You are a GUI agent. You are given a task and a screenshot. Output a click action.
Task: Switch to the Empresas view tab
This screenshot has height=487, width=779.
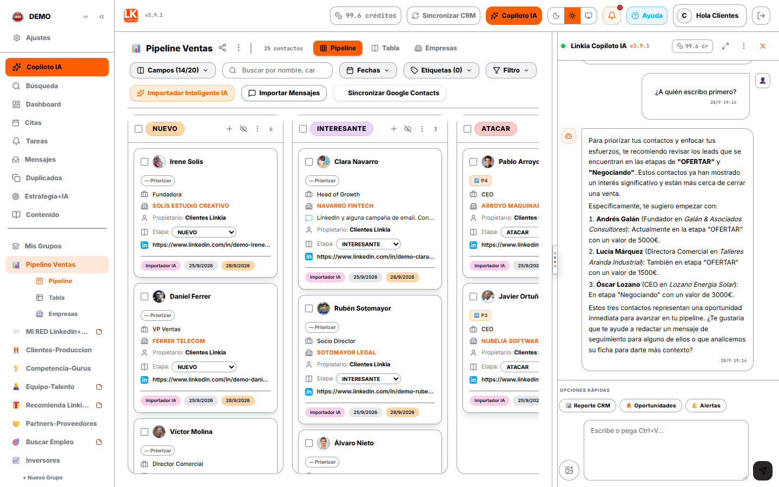point(435,48)
